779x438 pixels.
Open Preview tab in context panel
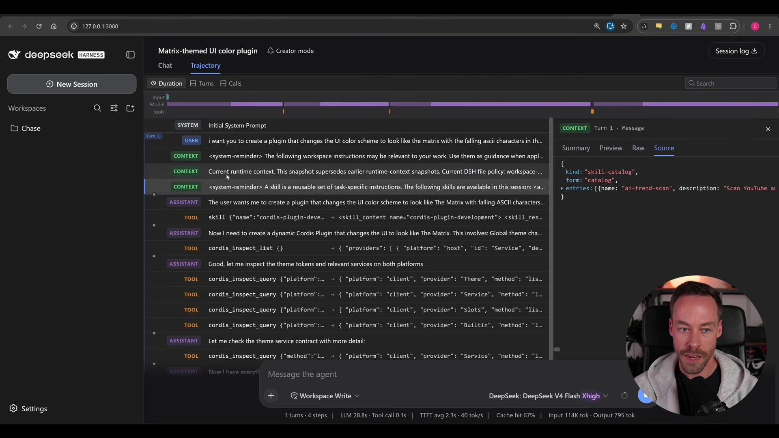[x=611, y=148]
